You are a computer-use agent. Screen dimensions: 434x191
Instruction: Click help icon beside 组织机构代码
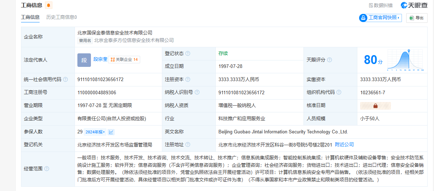339,92
